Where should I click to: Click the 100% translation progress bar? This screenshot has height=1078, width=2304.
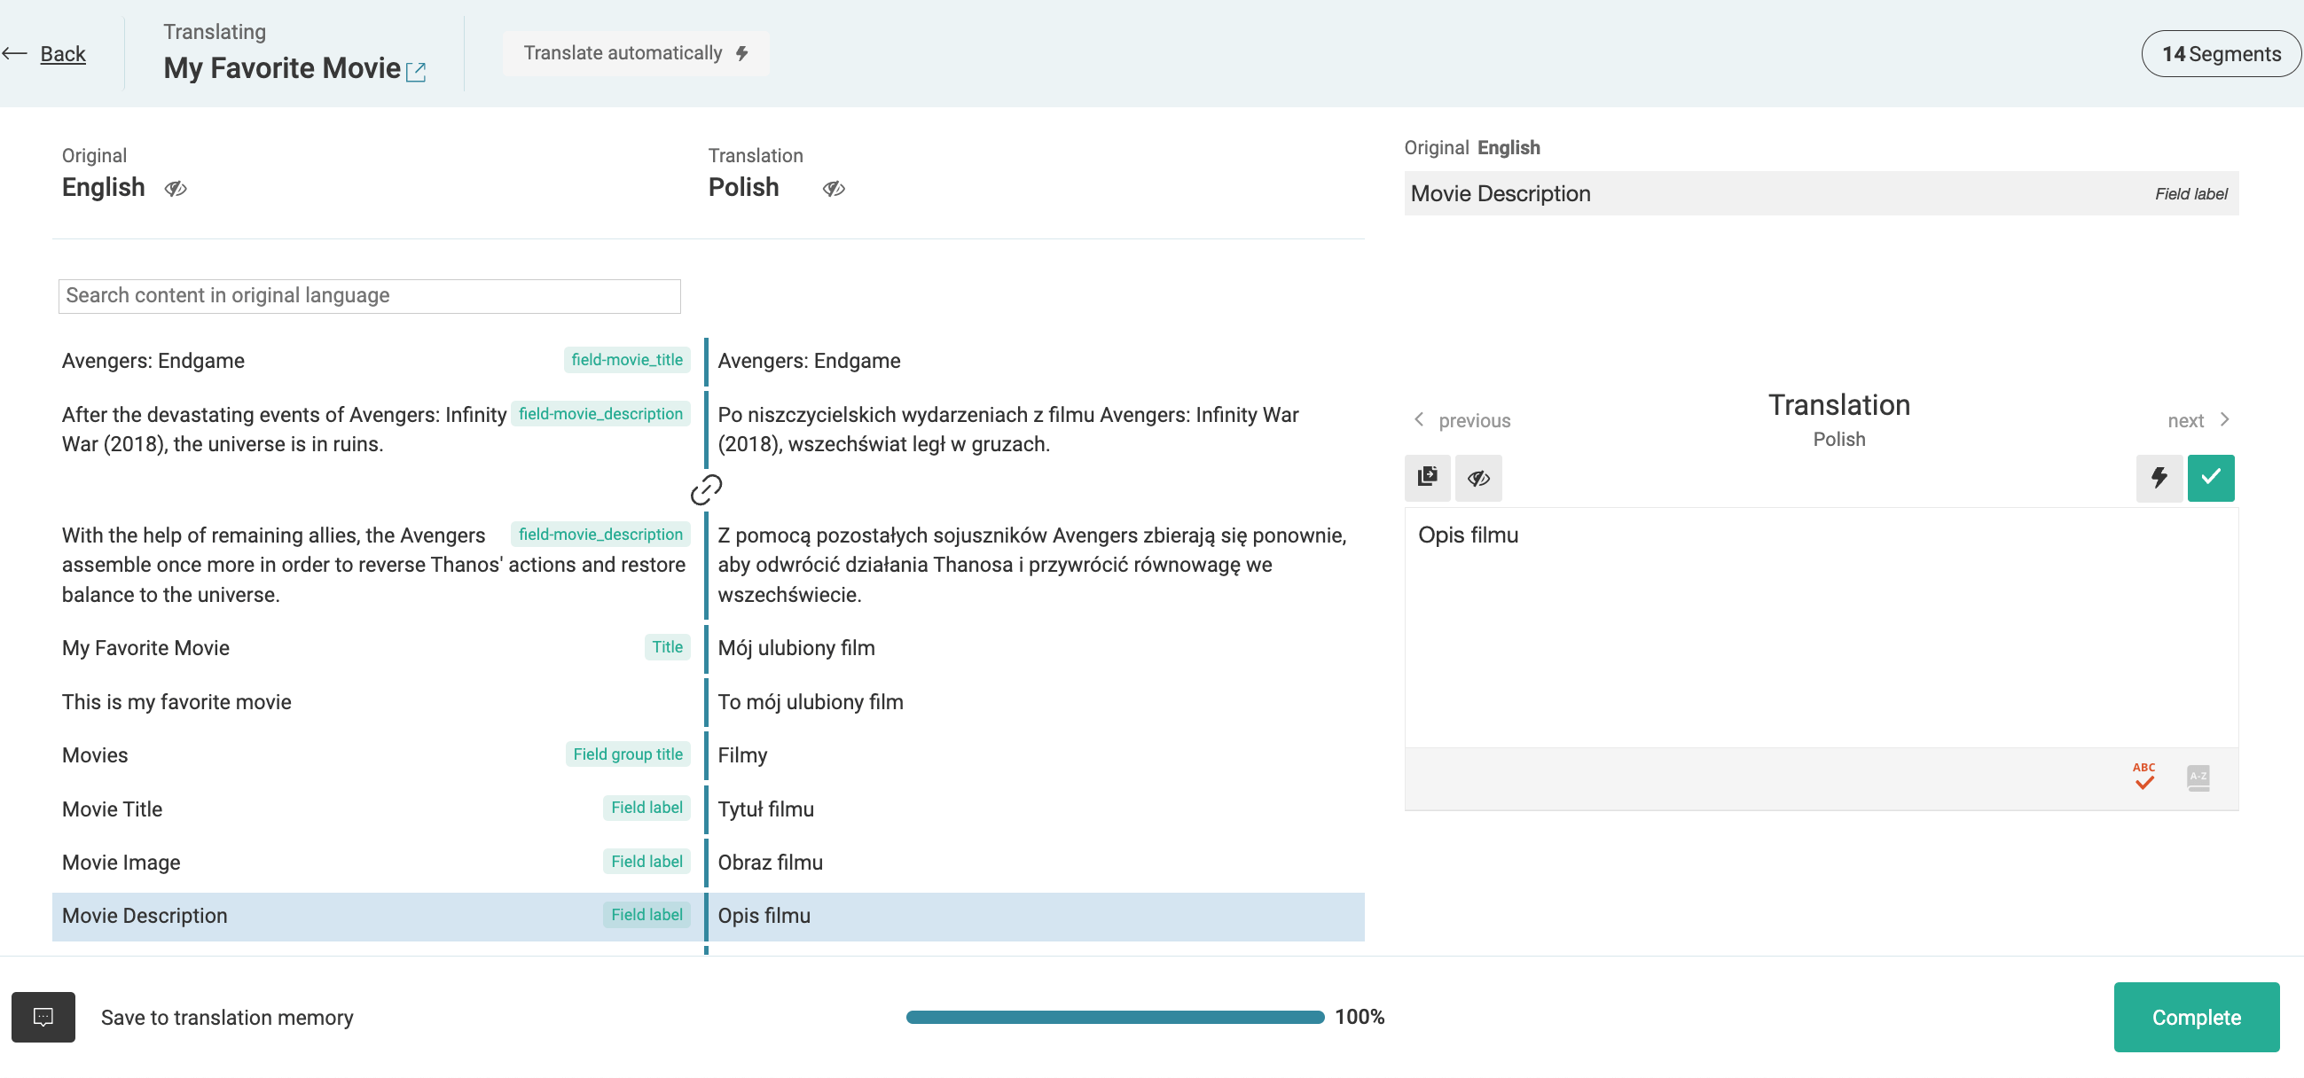1114,1016
